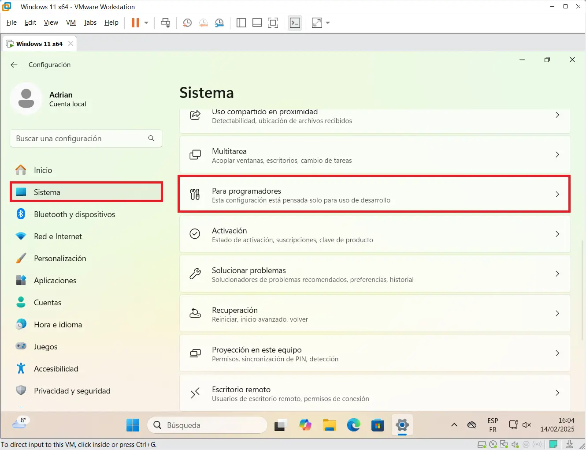Focus the Buscar una configuración search box
This screenshot has height=450, width=586.
click(86, 139)
